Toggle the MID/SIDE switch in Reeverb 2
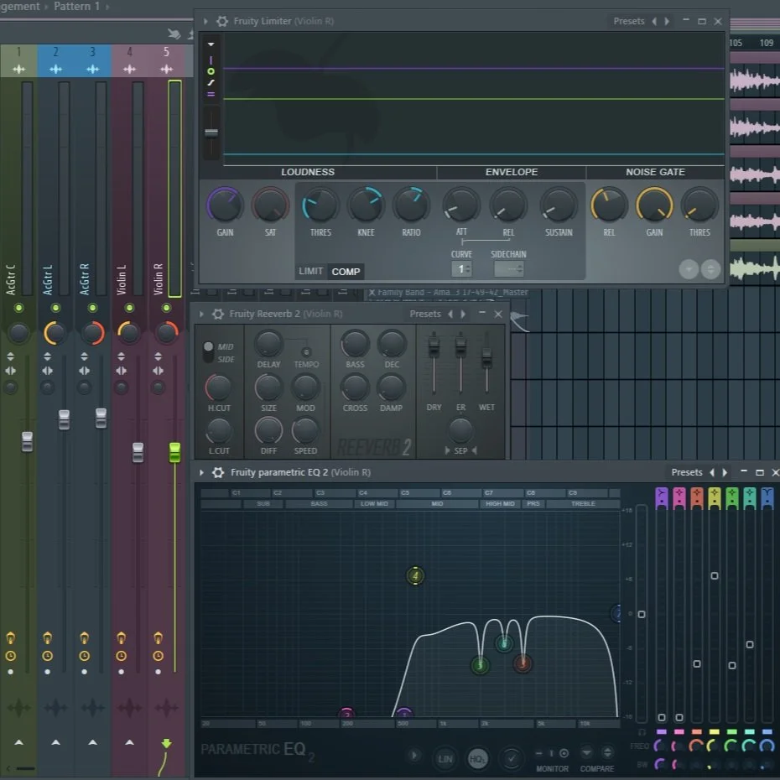 point(209,351)
